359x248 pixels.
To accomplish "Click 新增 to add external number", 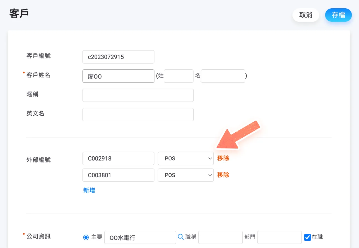I will coord(89,190).
